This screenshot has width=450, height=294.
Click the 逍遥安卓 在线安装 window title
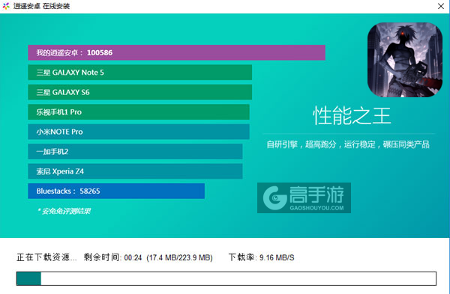(41, 6)
